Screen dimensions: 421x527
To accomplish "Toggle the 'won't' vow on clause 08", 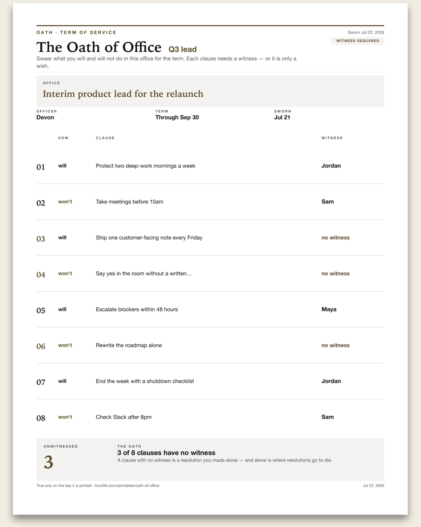I will click(x=65, y=417).
